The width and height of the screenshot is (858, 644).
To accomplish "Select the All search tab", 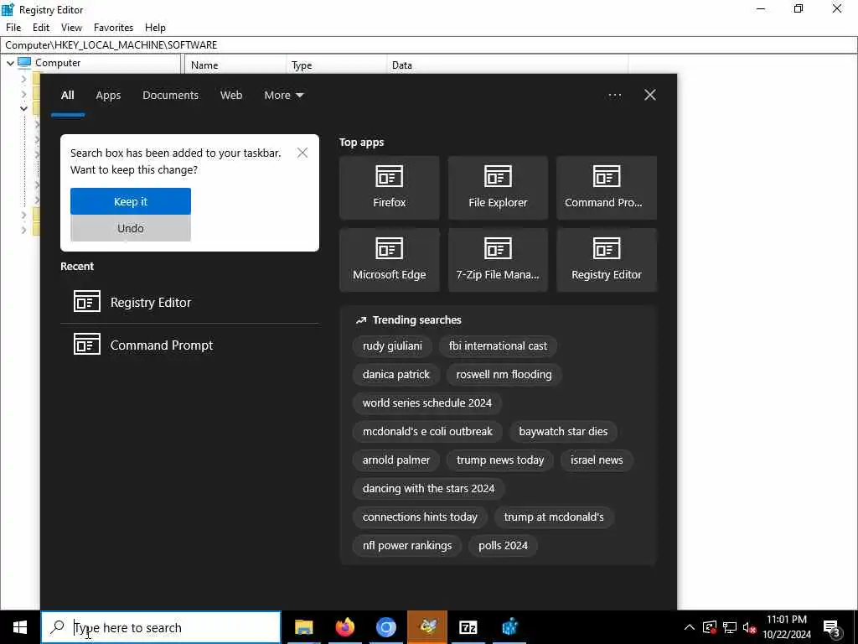I will 68,96.
